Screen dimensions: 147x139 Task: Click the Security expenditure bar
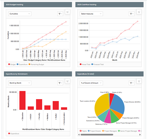click(x=39, y=105)
